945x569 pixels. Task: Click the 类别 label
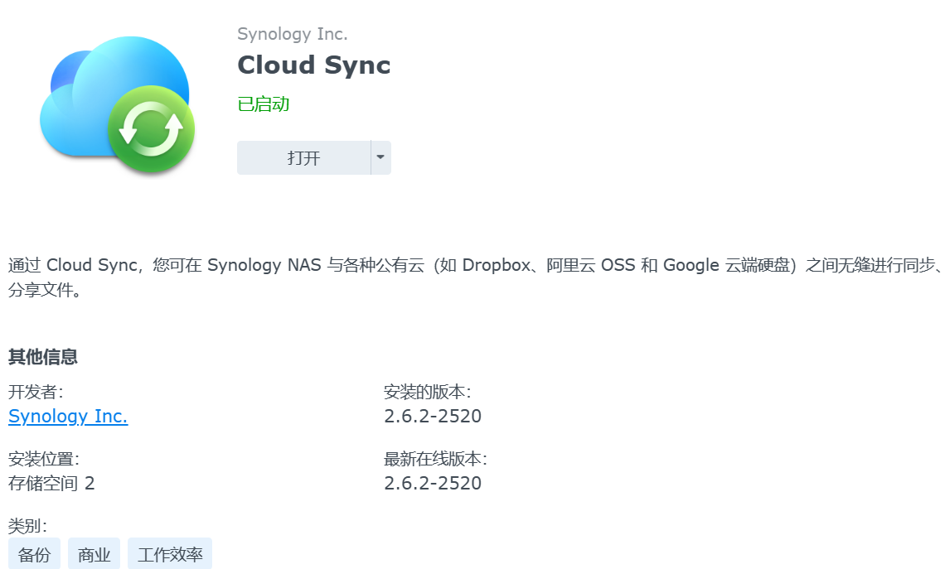tap(27, 526)
